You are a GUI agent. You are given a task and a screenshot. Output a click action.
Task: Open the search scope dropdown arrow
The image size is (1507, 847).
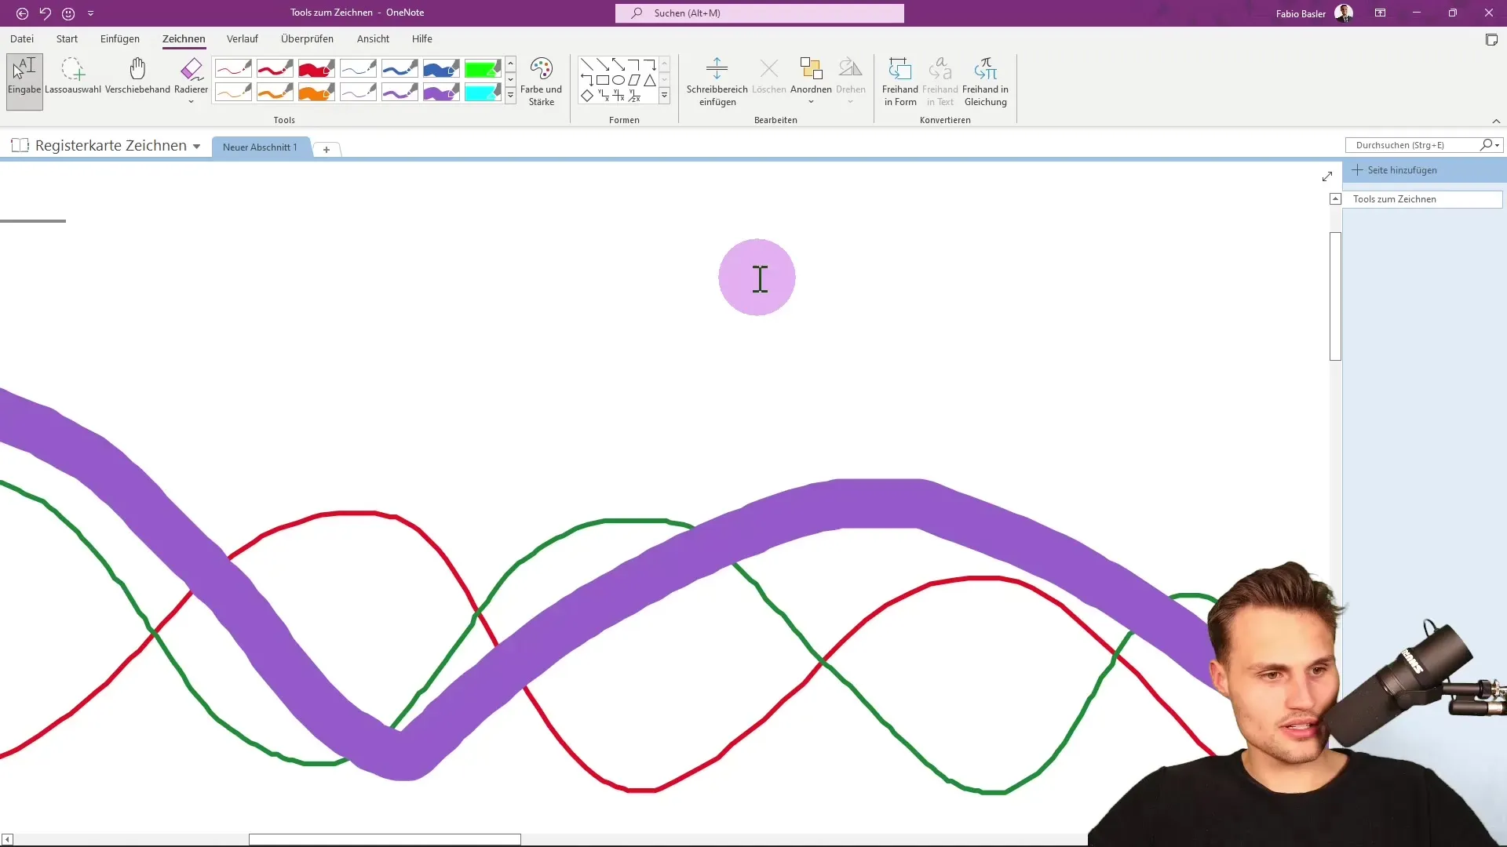[x=1498, y=146]
